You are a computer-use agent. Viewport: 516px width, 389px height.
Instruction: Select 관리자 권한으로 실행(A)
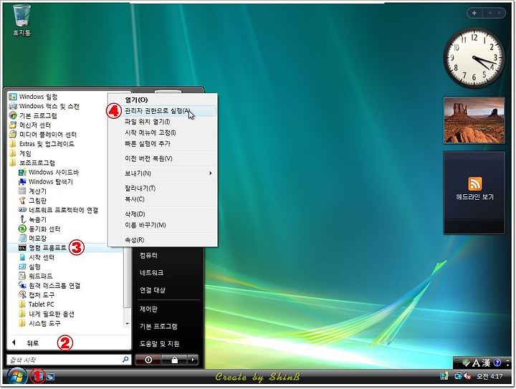[163, 111]
